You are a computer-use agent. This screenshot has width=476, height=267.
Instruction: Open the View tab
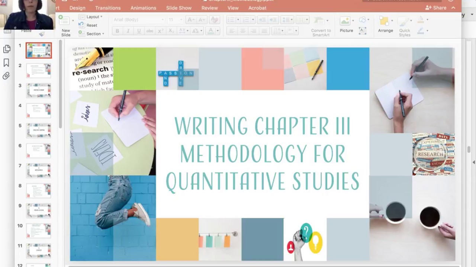point(233,8)
